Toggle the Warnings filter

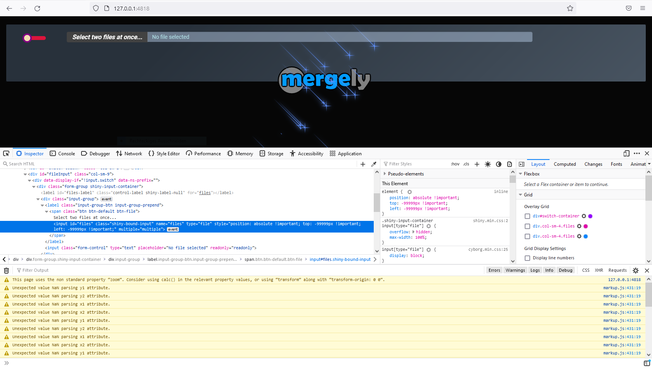tap(515, 270)
